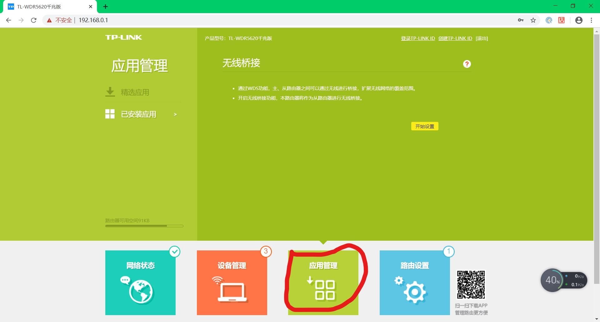Open the saved password key icon

tap(521, 20)
